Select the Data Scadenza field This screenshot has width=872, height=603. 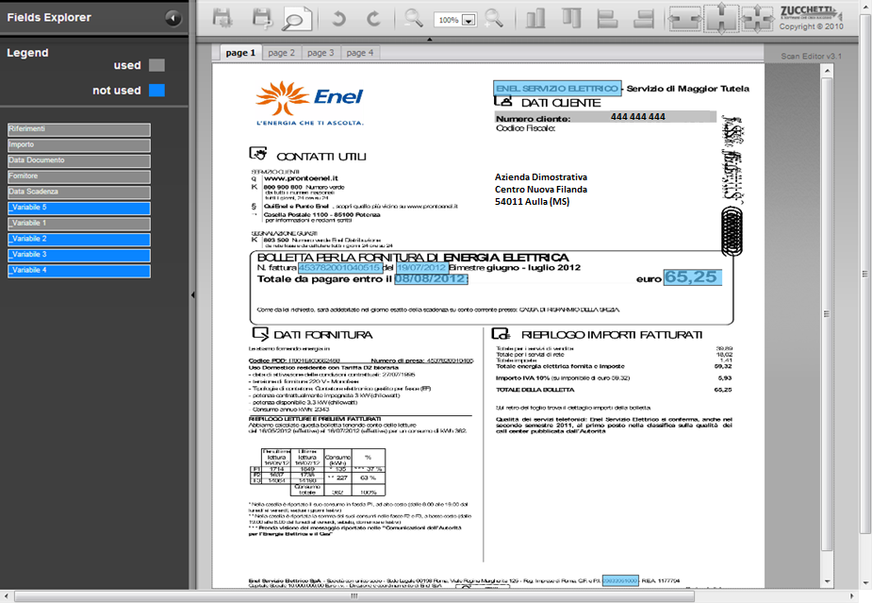click(x=79, y=192)
